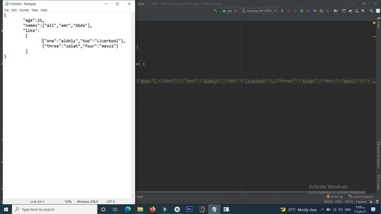The image size is (381, 214).
Task: Toggle the read-only lock icon in status bar
Action: [x=371, y=202]
